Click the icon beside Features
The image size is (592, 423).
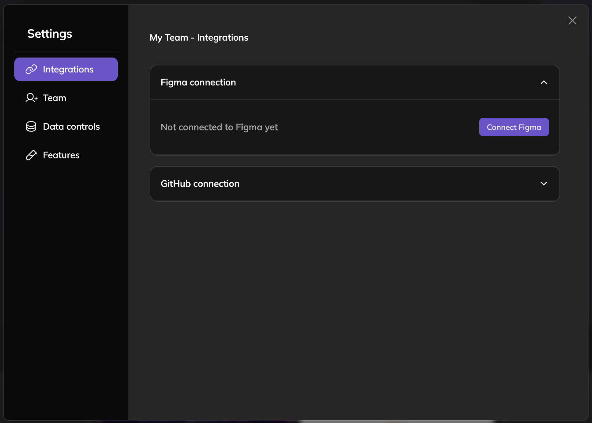coord(31,155)
